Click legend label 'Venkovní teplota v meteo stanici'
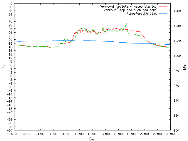Screen dimensions: 188x141 tap(128, 6)
